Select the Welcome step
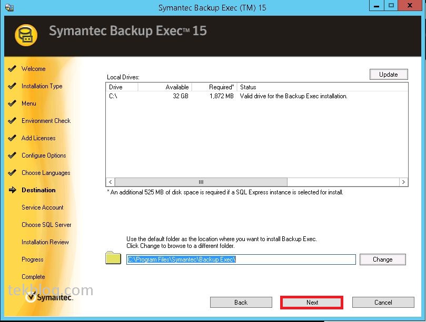426x322 pixels. [33, 69]
